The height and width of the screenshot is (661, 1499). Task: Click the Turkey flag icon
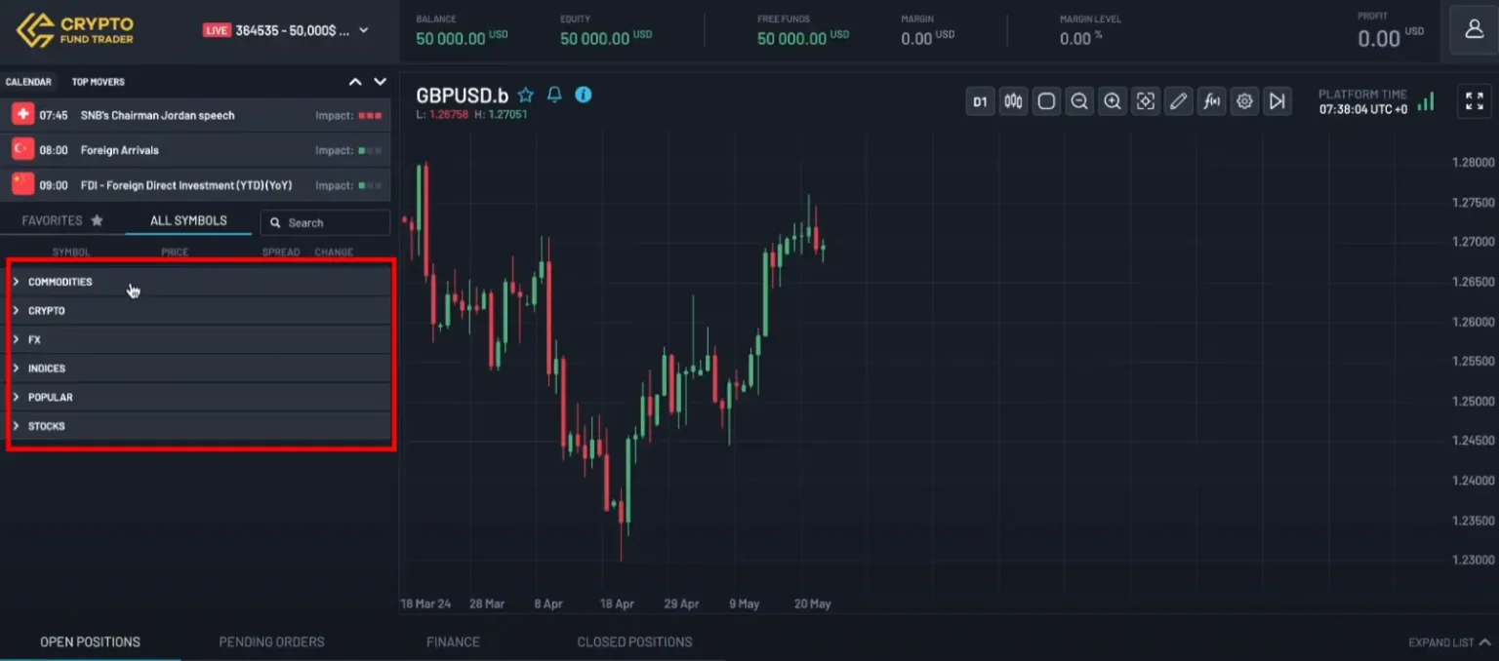(22, 150)
